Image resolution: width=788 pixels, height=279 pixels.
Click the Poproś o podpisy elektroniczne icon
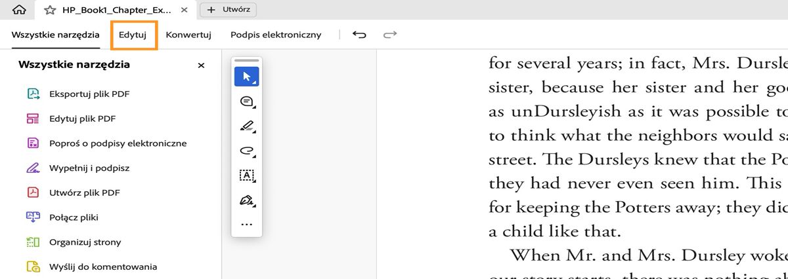(x=33, y=143)
